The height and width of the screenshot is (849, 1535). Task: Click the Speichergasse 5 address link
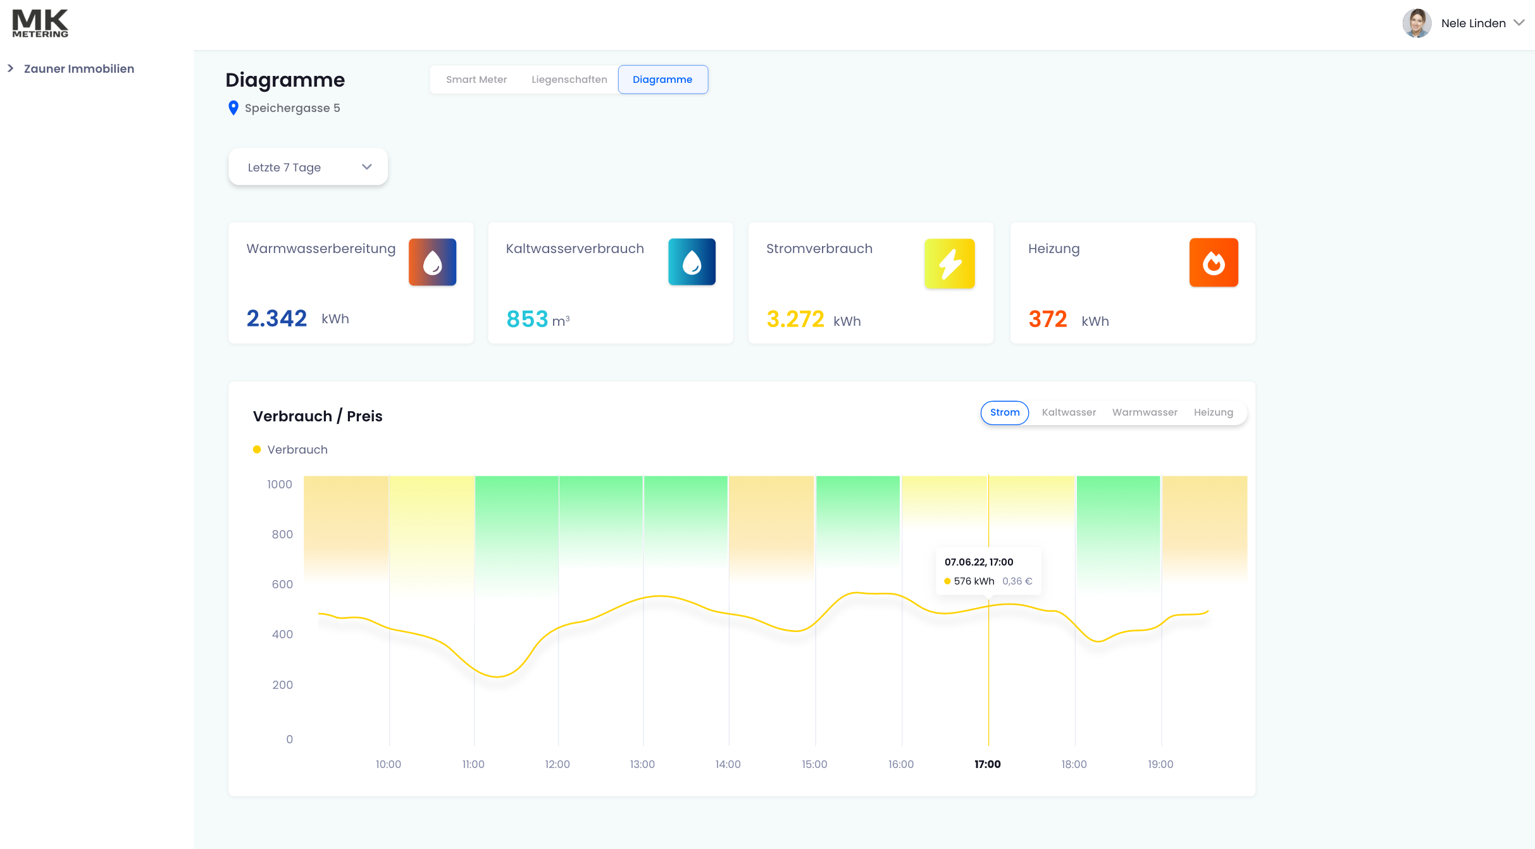pos(292,108)
